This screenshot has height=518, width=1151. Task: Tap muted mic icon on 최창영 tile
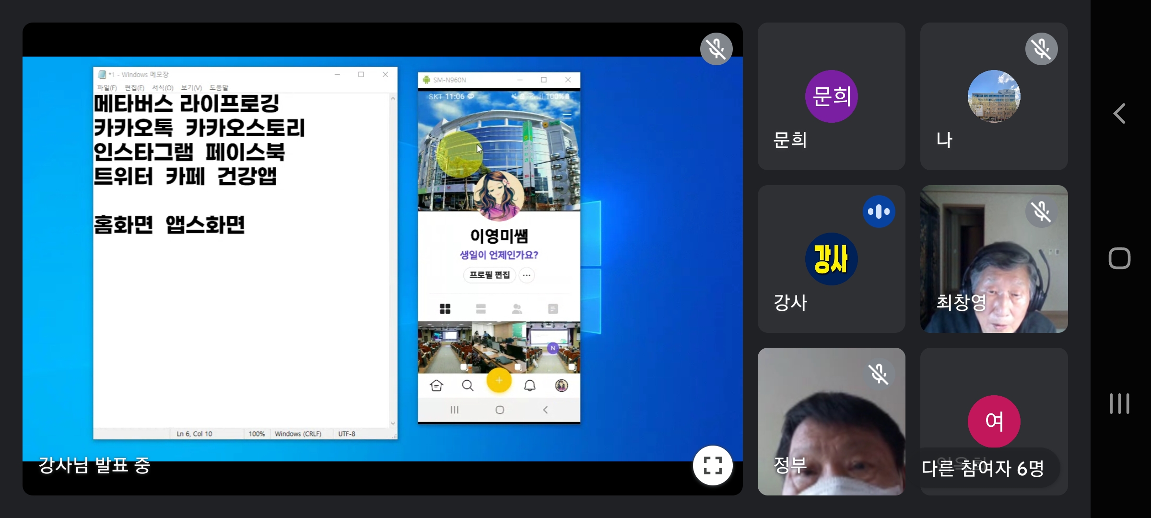click(1042, 212)
